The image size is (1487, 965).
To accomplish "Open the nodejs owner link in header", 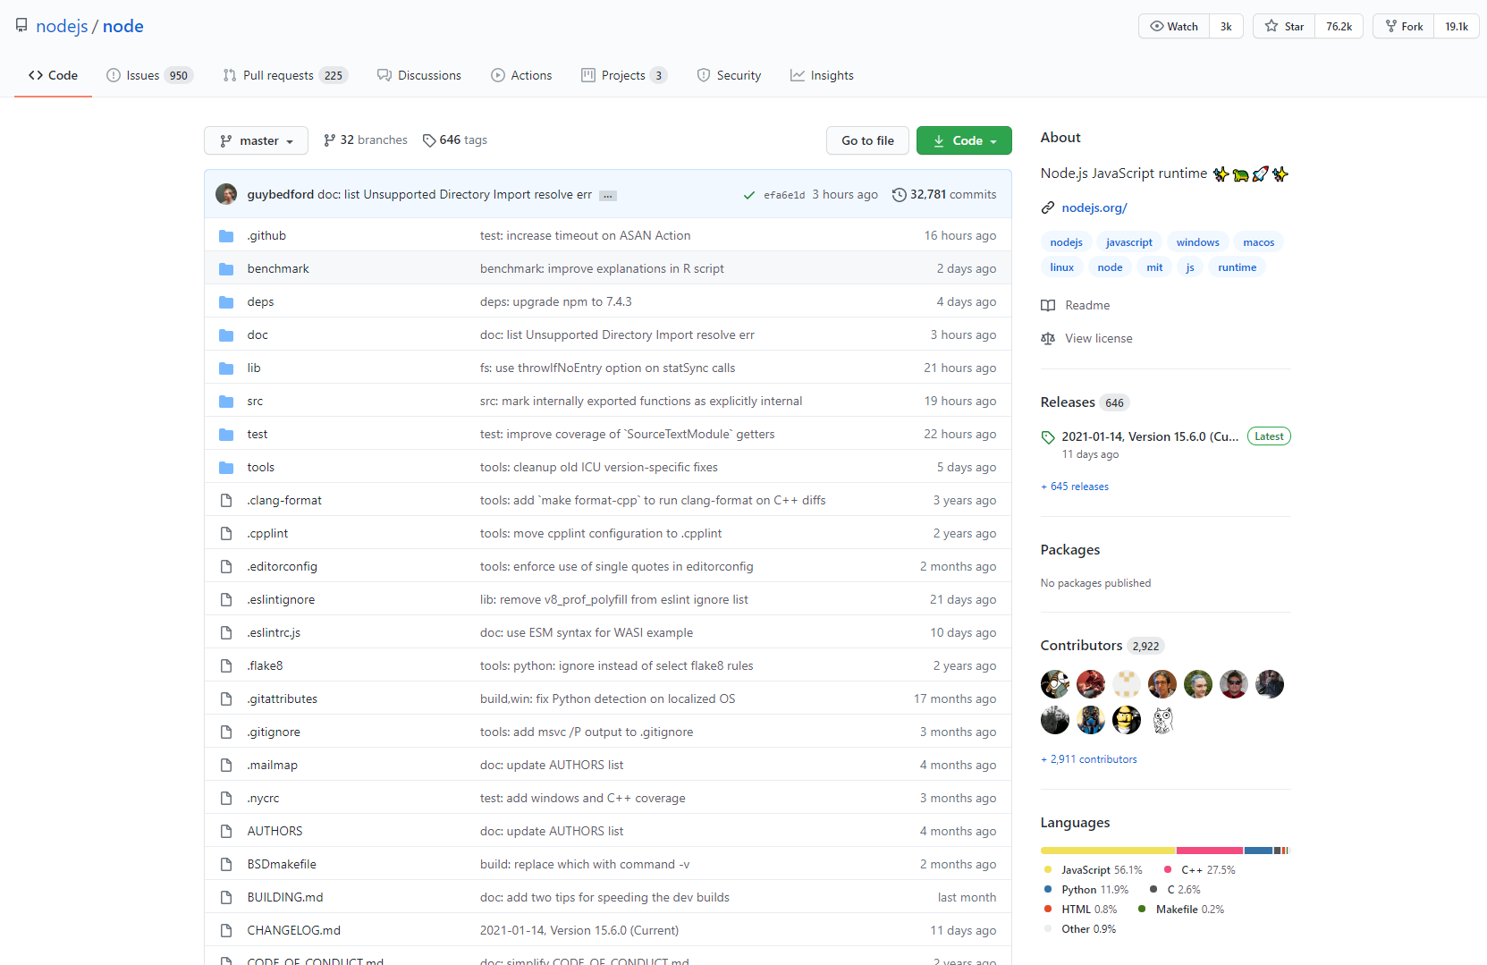I will click(x=62, y=26).
